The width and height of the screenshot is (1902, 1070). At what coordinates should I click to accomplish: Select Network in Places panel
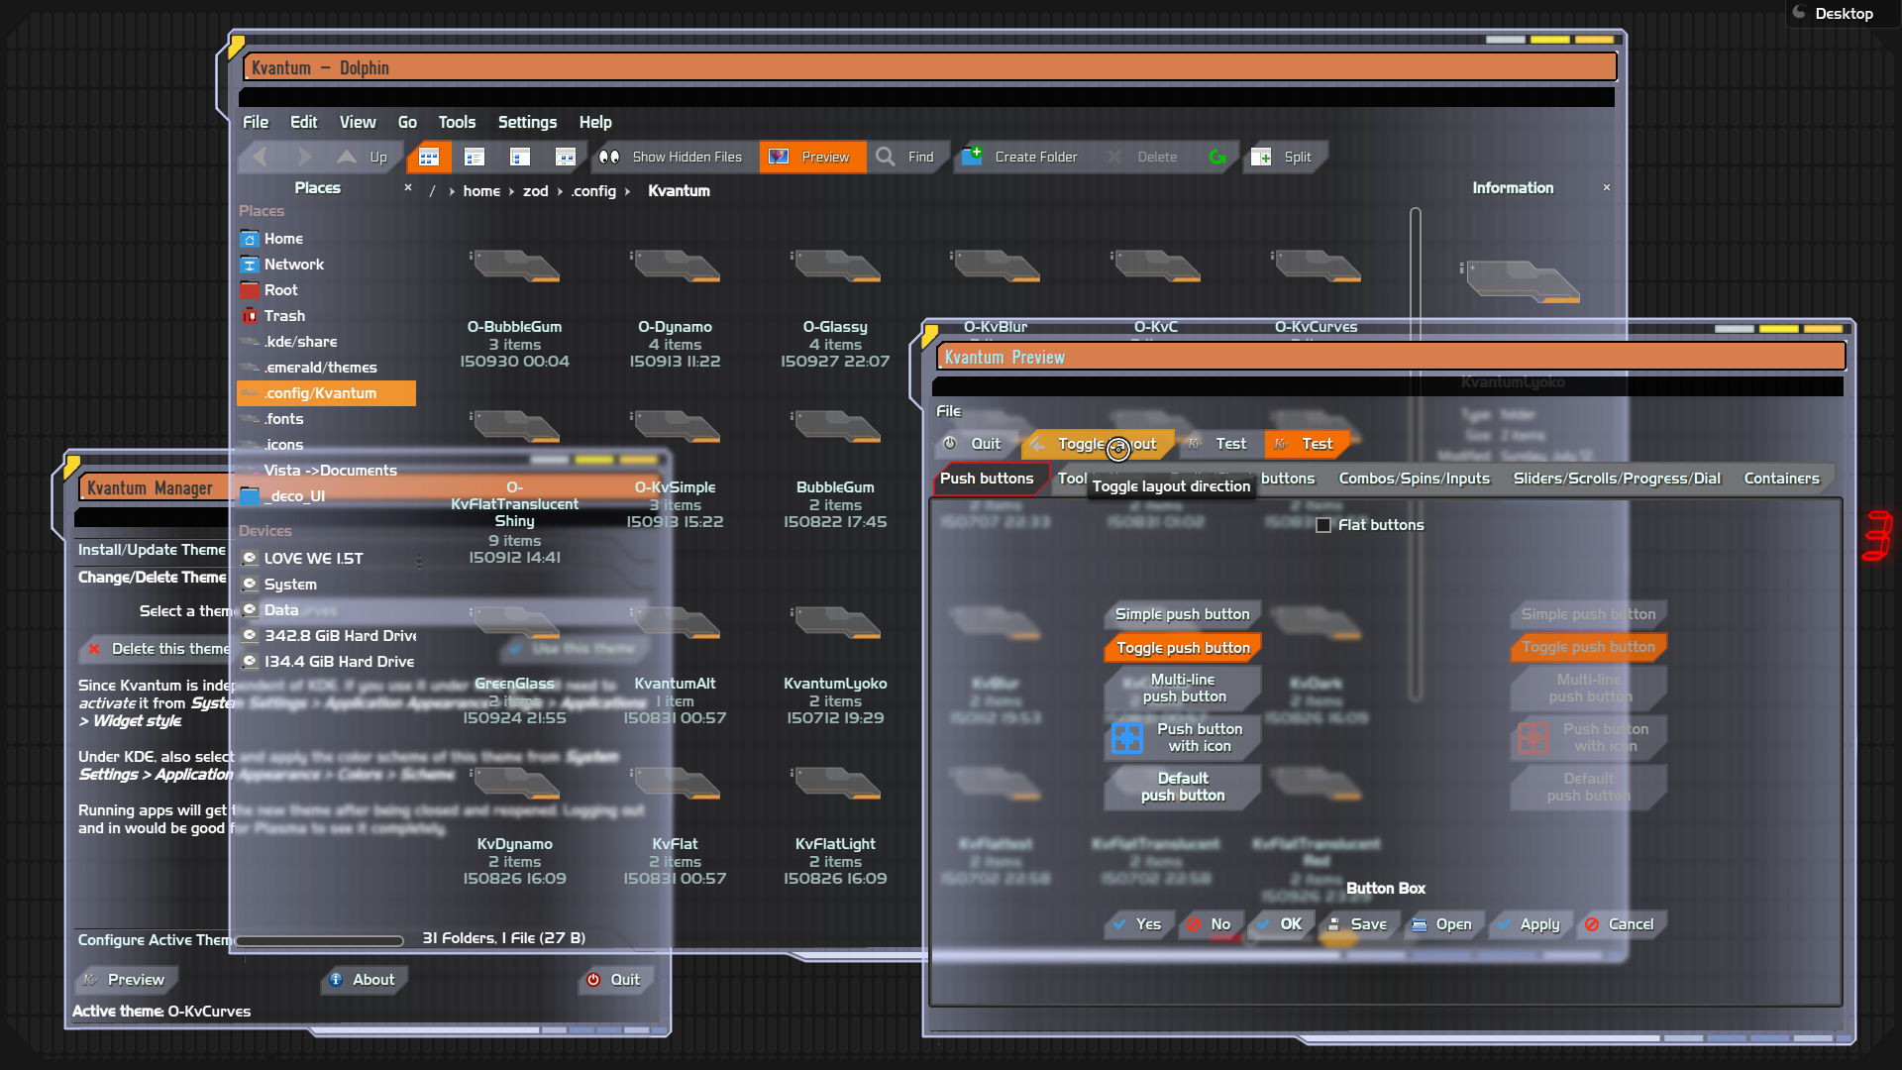[326, 265]
